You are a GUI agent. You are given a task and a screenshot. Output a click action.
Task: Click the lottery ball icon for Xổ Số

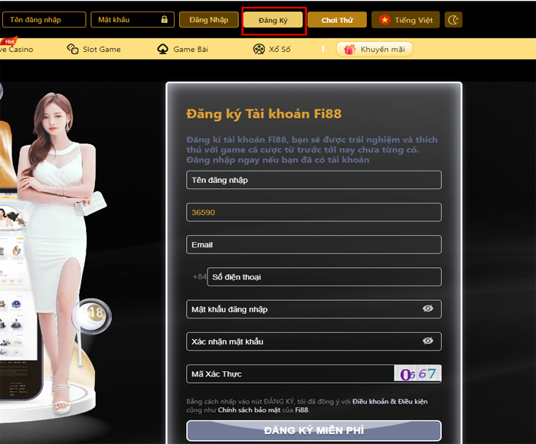(x=259, y=49)
